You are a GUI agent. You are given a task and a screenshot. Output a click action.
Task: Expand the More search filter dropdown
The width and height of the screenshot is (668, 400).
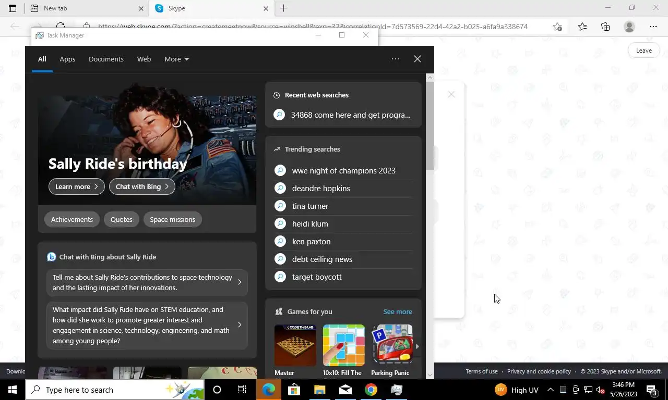coord(177,59)
